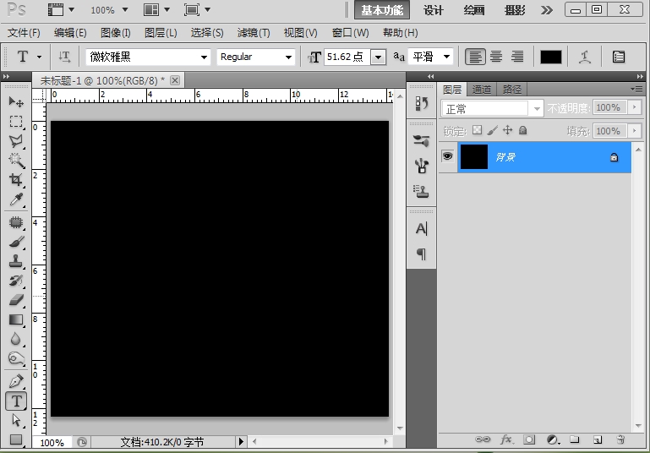
Task: Toggle text orientation in options bar
Action: tap(64, 57)
